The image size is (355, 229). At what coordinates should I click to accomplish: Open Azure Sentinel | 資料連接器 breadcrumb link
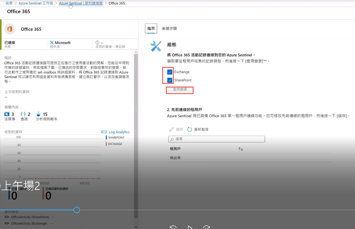coord(81,3)
